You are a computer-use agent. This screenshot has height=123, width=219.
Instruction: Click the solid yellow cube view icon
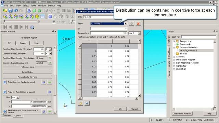(x=37, y=16)
